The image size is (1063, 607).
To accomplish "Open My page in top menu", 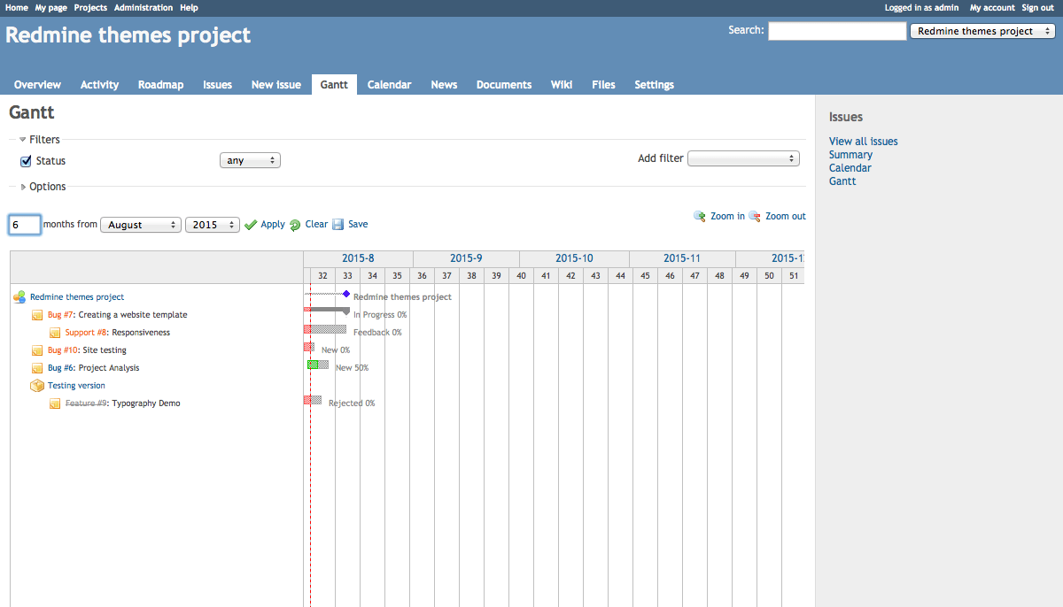I will point(50,8).
